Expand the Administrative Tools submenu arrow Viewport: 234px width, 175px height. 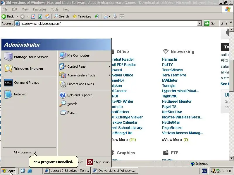(x=109, y=75)
